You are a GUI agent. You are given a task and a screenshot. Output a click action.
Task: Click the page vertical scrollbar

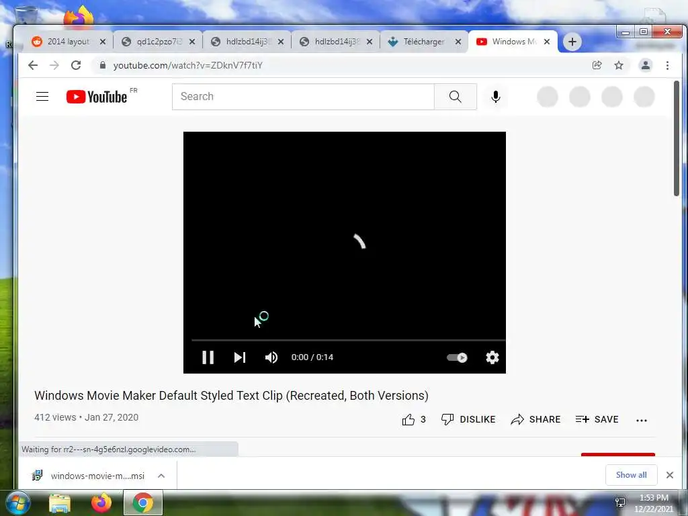pos(676,138)
